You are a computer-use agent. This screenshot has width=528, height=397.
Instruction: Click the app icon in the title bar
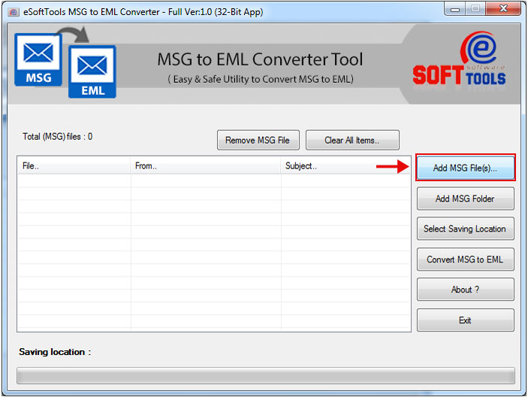13,12
